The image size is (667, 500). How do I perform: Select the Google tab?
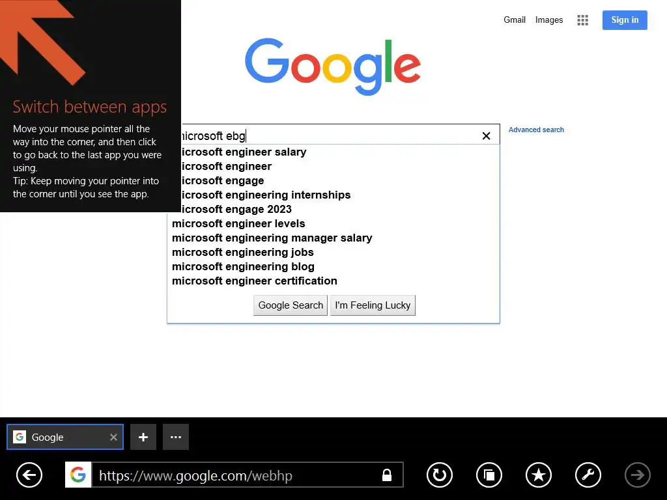(65, 437)
